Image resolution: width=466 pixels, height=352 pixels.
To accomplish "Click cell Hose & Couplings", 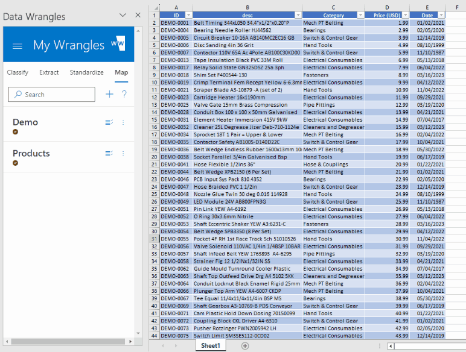I will coord(333,165).
